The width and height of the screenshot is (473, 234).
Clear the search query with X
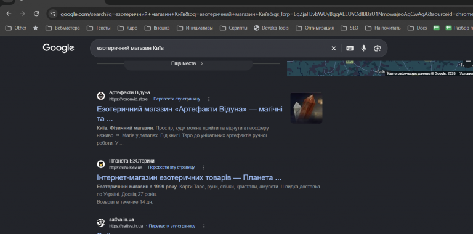334,48
